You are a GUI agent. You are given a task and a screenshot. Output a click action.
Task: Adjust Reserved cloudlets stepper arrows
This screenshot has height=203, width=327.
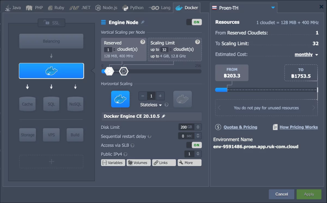pyautogui.click(x=114, y=50)
